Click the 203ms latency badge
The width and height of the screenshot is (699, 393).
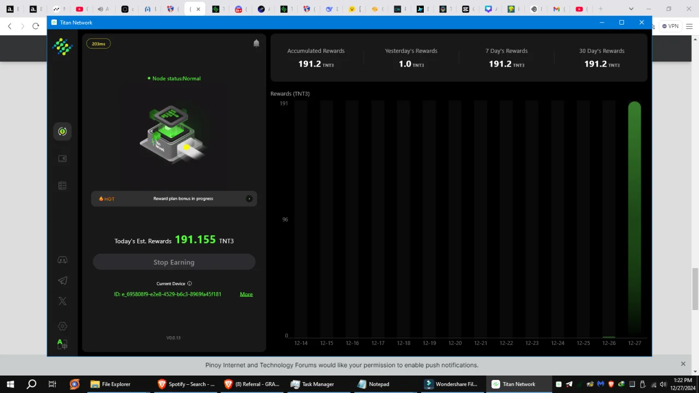pos(98,44)
